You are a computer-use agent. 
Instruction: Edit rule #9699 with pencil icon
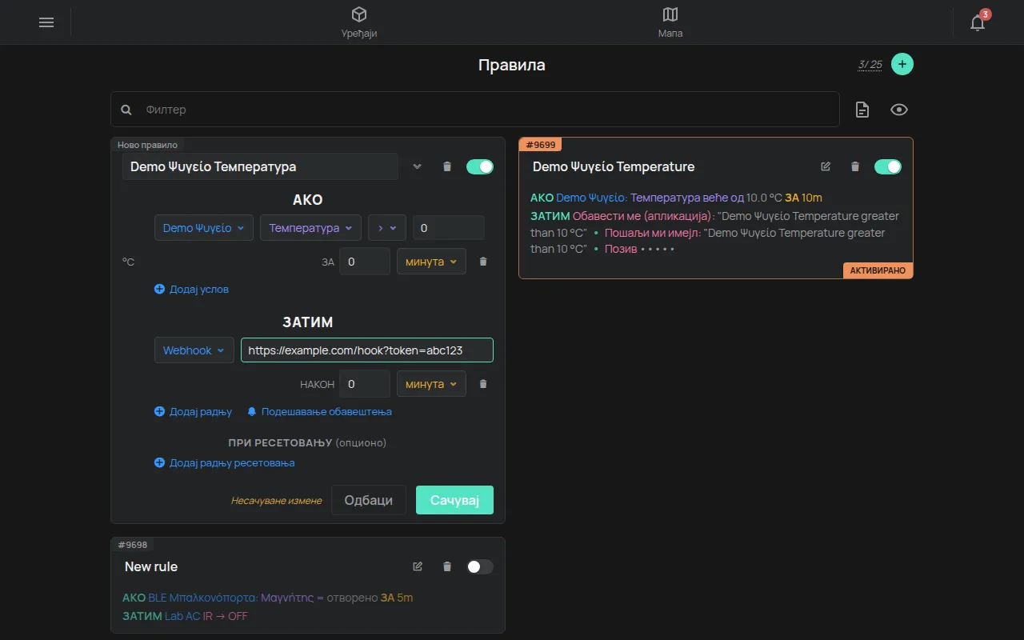coord(826,166)
